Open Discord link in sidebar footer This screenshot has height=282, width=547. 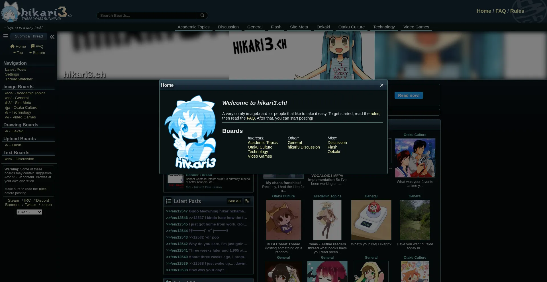(x=42, y=200)
